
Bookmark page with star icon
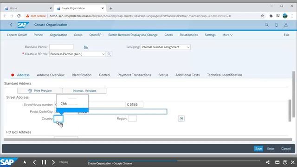pos(262,16)
